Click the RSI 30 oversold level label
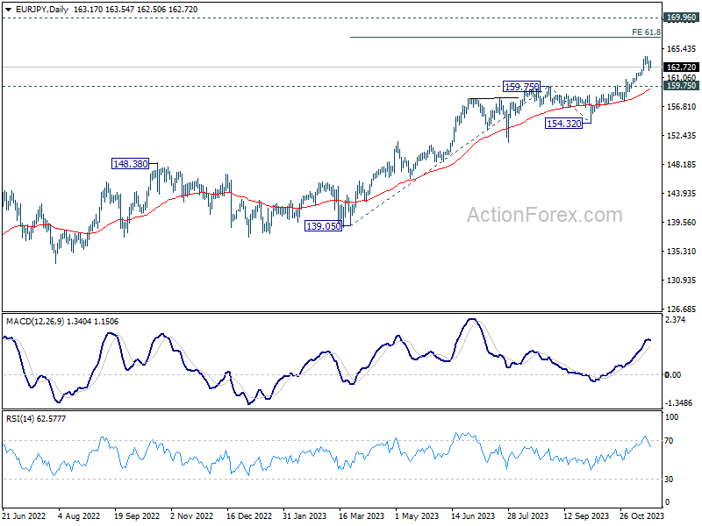 click(669, 480)
